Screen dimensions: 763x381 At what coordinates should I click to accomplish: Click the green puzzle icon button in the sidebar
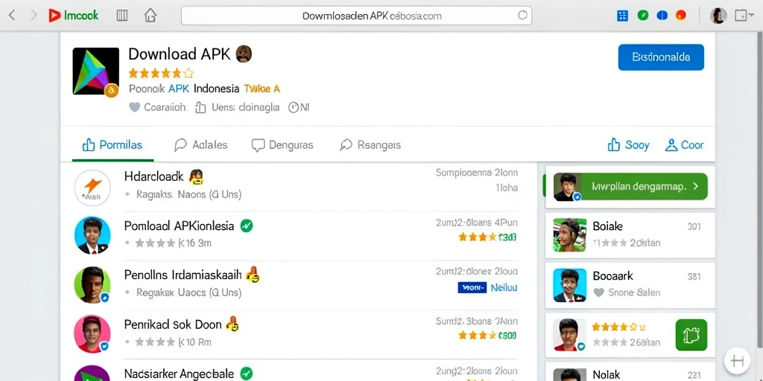pyautogui.click(x=691, y=336)
